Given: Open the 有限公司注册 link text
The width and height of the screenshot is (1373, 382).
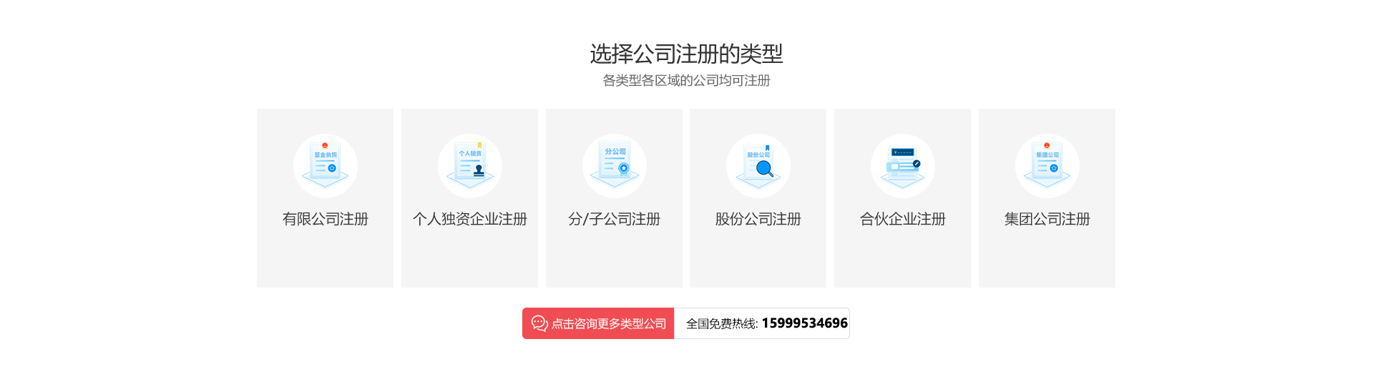Looking at the screenshot, I should (326, 219).
